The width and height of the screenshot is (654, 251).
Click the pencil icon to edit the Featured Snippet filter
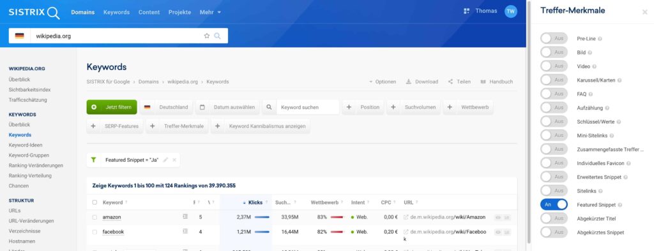coord(165,160)
